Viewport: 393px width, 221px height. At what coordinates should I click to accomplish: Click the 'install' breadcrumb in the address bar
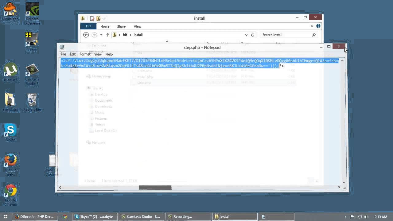pos(138,35)
